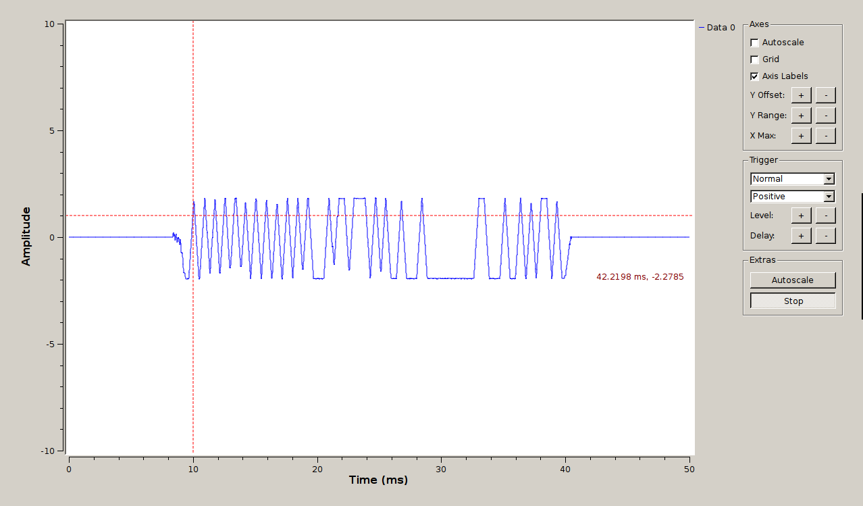Decrease Y Offset with minus button

[825, 95]
